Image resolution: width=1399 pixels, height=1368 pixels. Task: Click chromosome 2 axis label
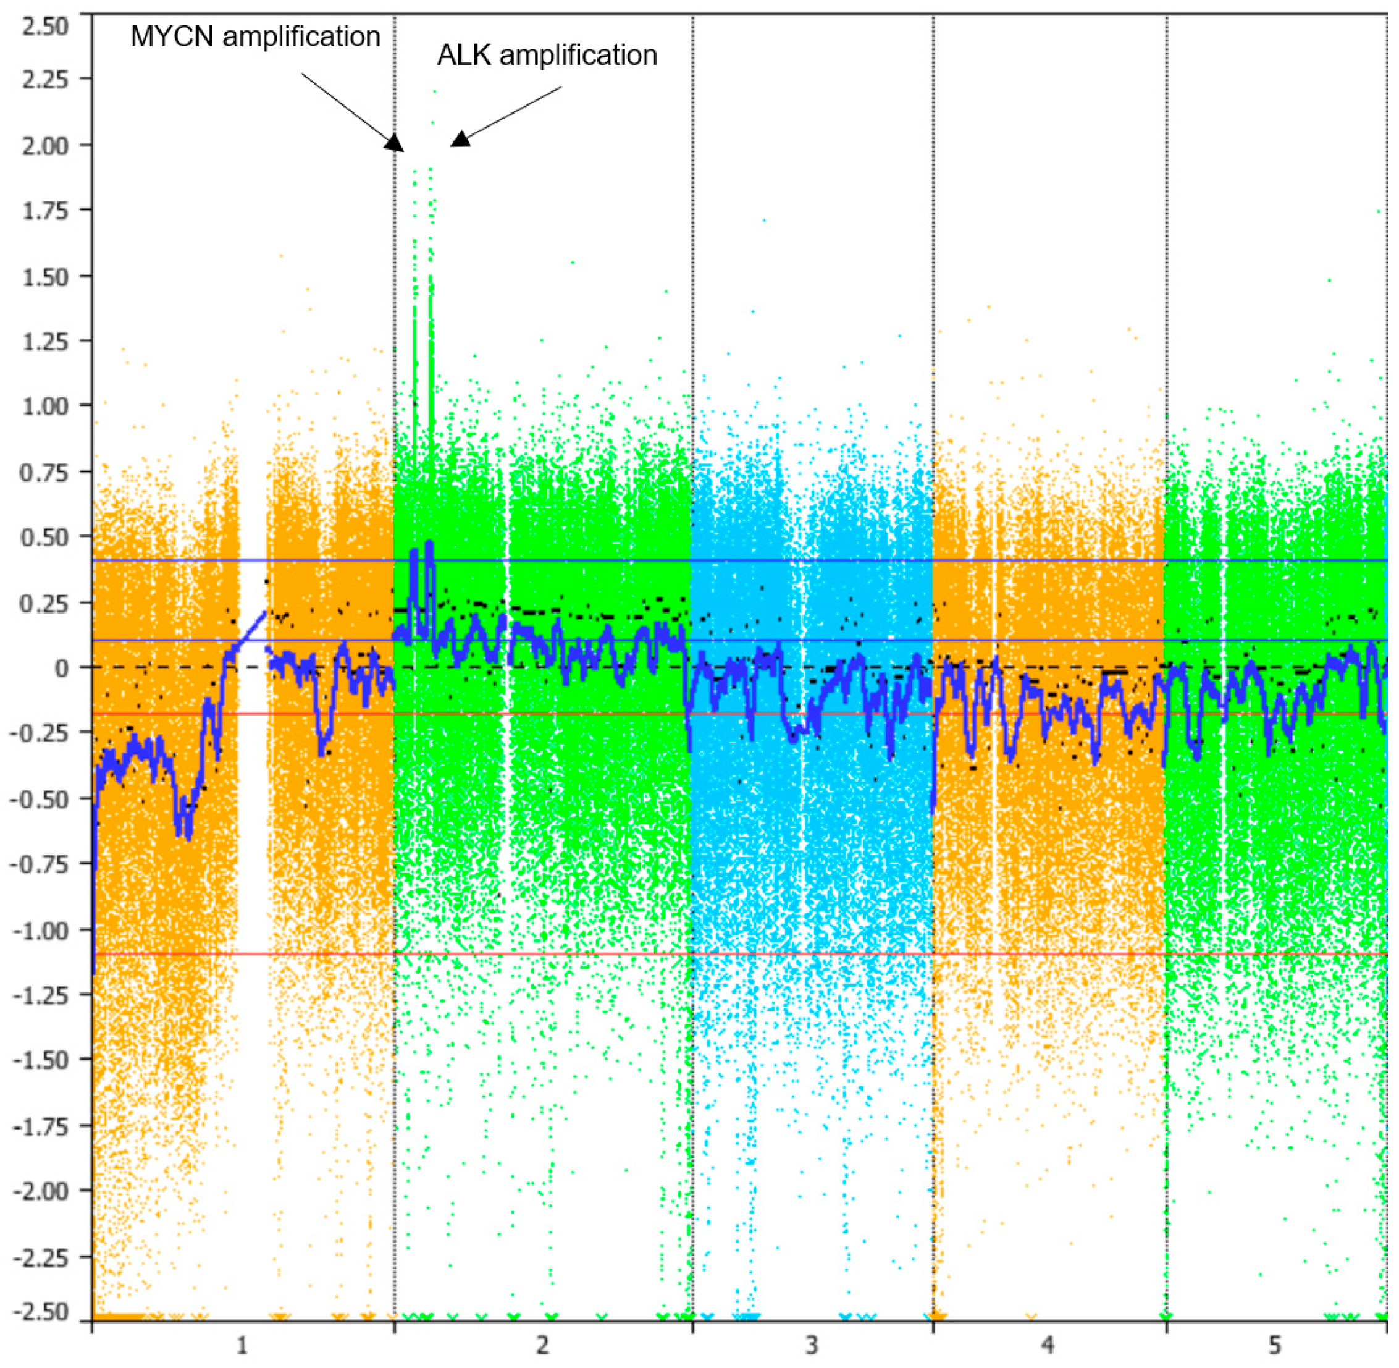pos(542,1345)
